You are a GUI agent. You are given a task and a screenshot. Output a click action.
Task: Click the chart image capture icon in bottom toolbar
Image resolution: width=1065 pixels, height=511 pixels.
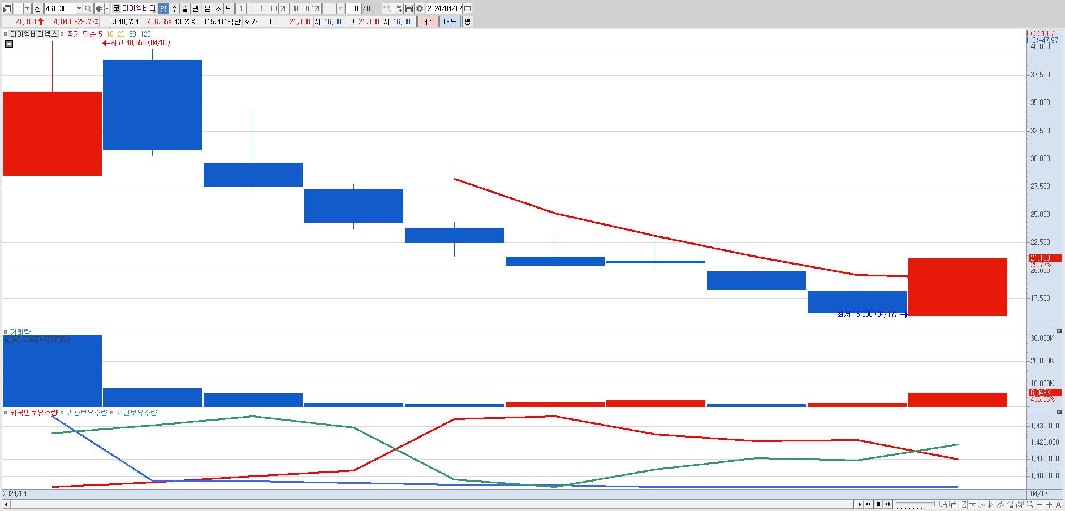click(1020, 505)
